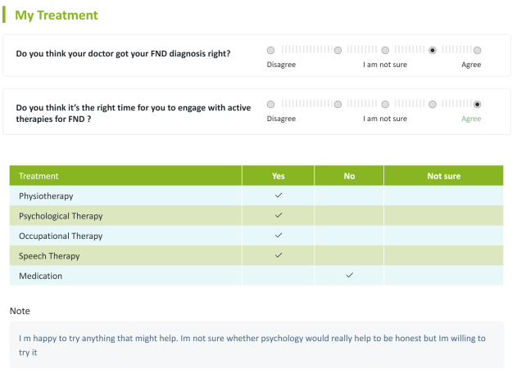Click the Yes checkmark for Psychological Therapy

tap(279, 215)
